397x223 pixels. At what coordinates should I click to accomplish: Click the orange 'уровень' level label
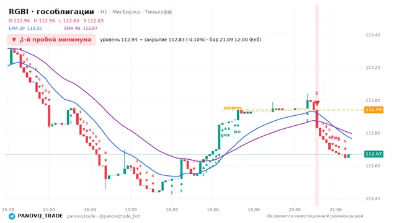pos(233,108)
